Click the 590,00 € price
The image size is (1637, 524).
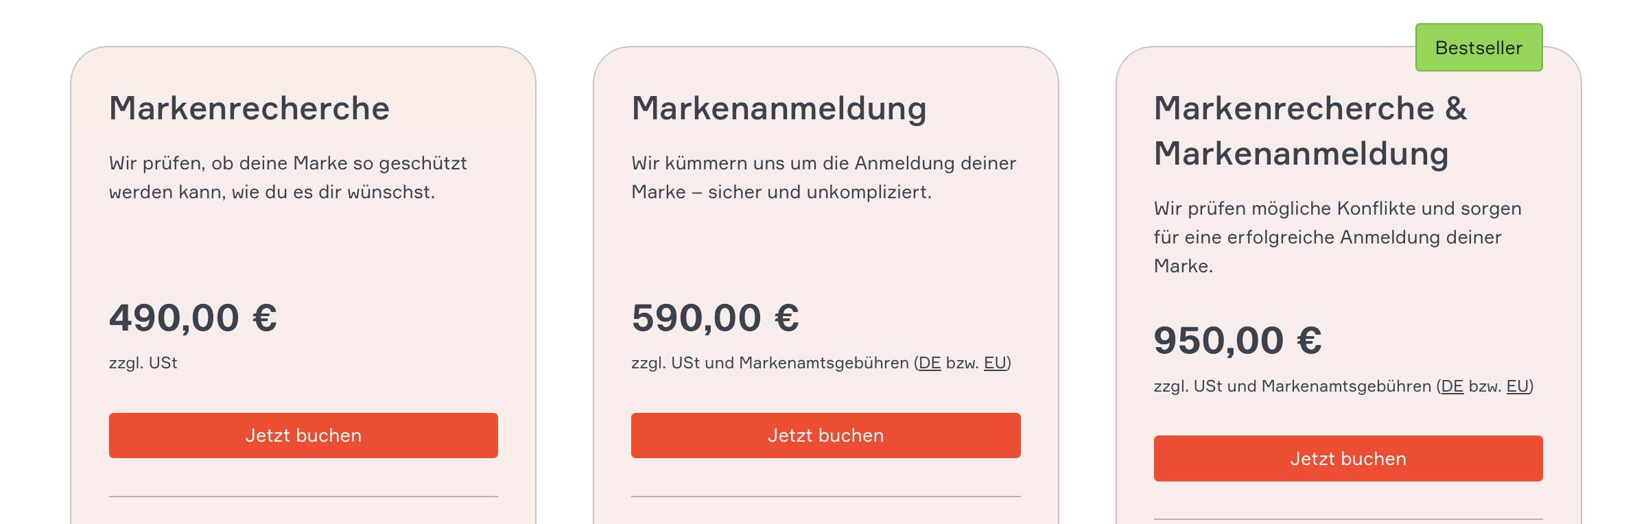pos(715,318)
